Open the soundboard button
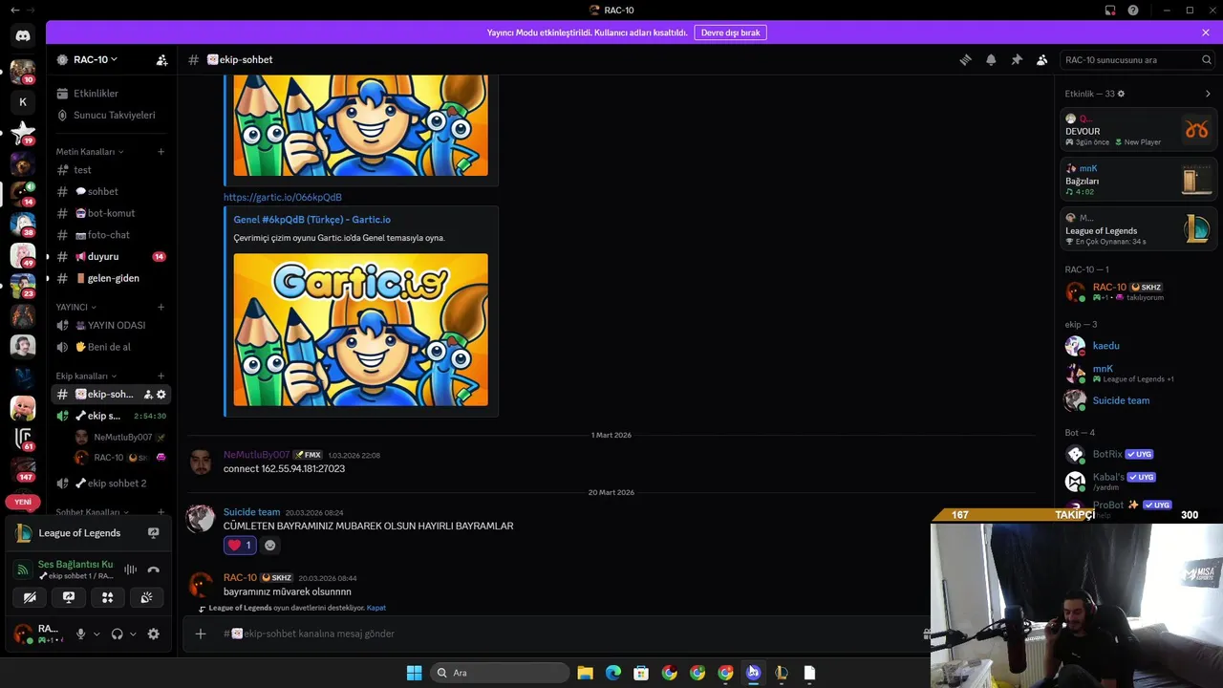Viewport: 1223px width, 688px height. pyautogui.click(x=146, y=597)
